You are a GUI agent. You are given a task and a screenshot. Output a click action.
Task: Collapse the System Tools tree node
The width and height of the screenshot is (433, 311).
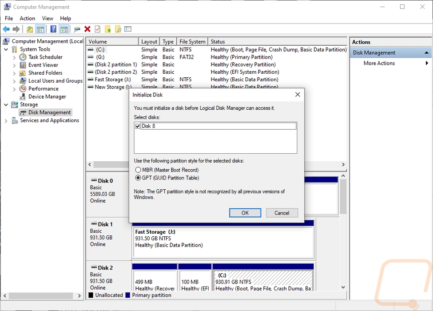pyautogui.click(x=6, y=49)
